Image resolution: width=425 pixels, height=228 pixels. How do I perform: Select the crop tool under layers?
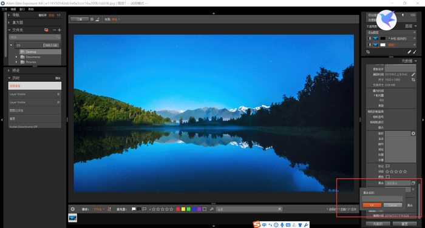(368, 52)
